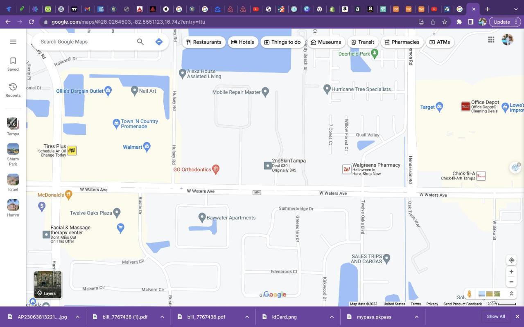Open the idCard.png downloaded file
The image size is (524, 327).
click(x=284, y=317)
